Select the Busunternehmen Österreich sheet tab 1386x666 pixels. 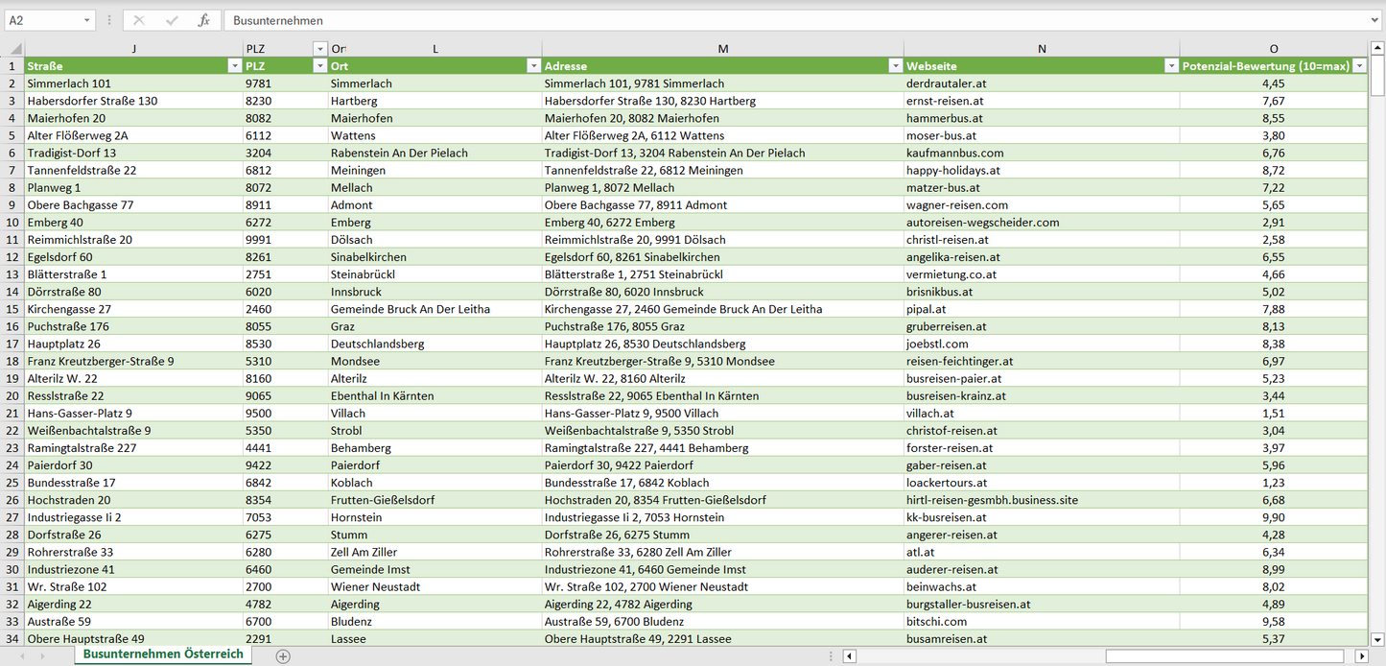163,654
